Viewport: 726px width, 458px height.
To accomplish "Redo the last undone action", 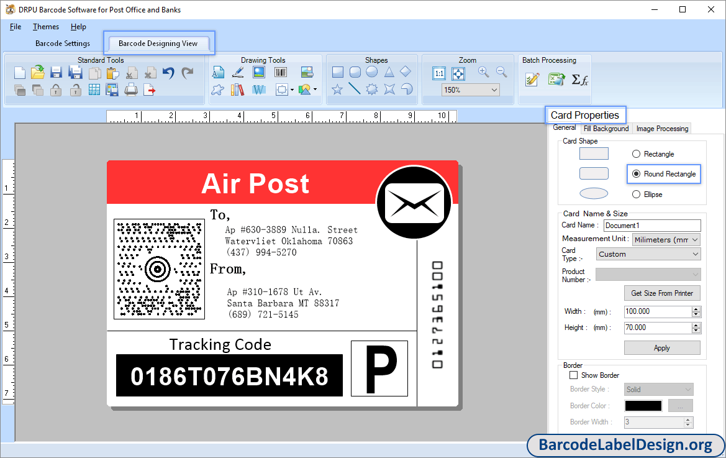I will [187, 73].
